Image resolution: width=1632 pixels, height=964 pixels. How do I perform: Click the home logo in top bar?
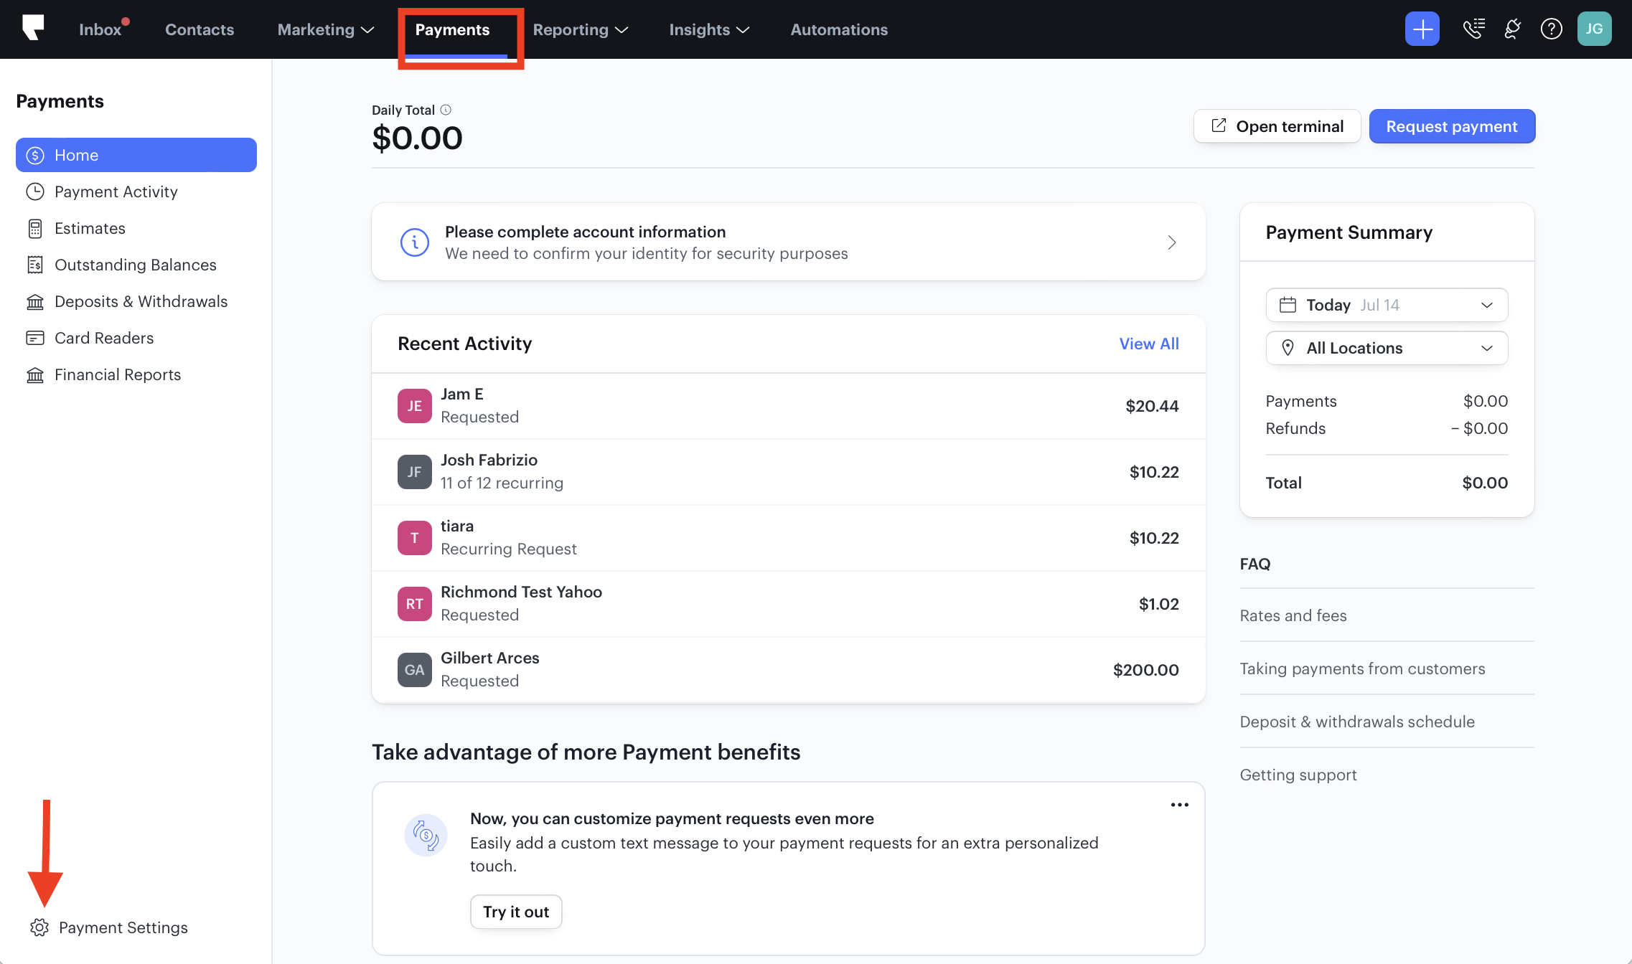[33, 29]
